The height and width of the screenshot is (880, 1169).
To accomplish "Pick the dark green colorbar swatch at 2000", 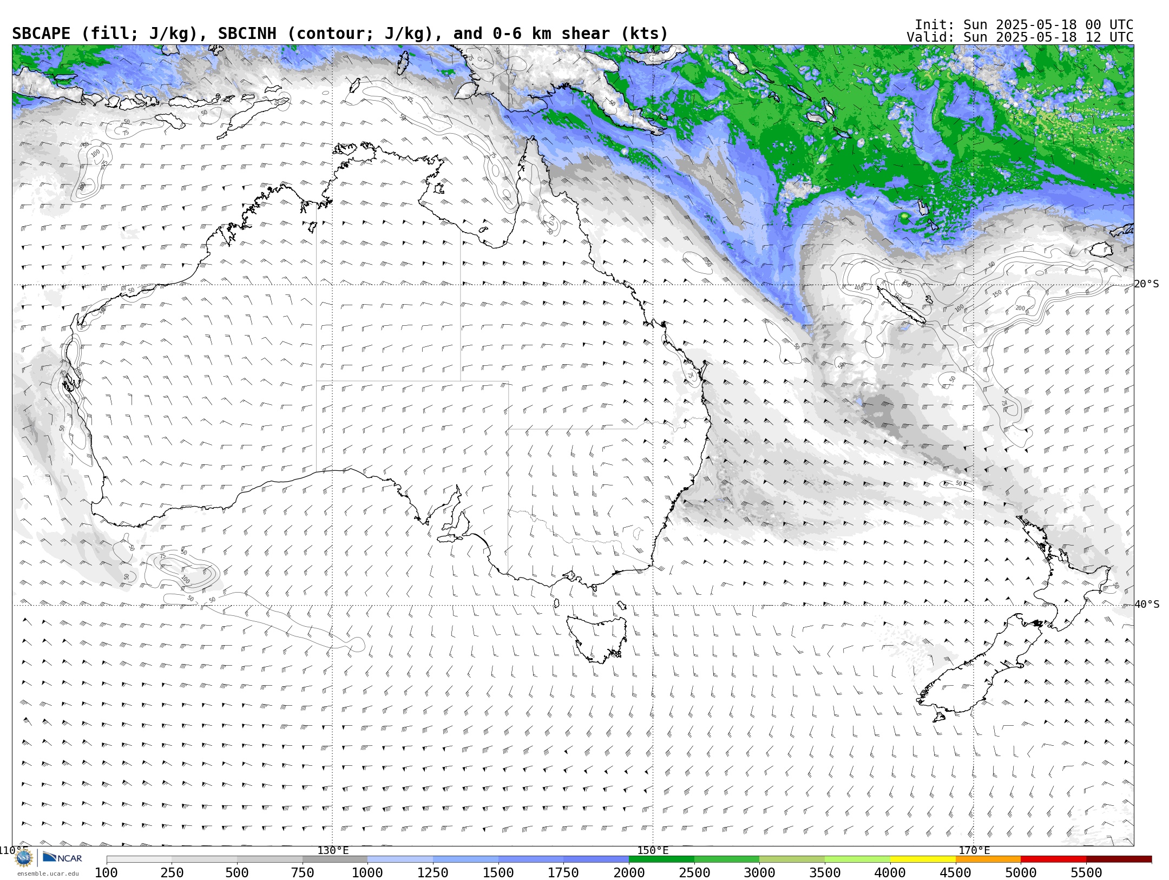I will pos(661,859).
